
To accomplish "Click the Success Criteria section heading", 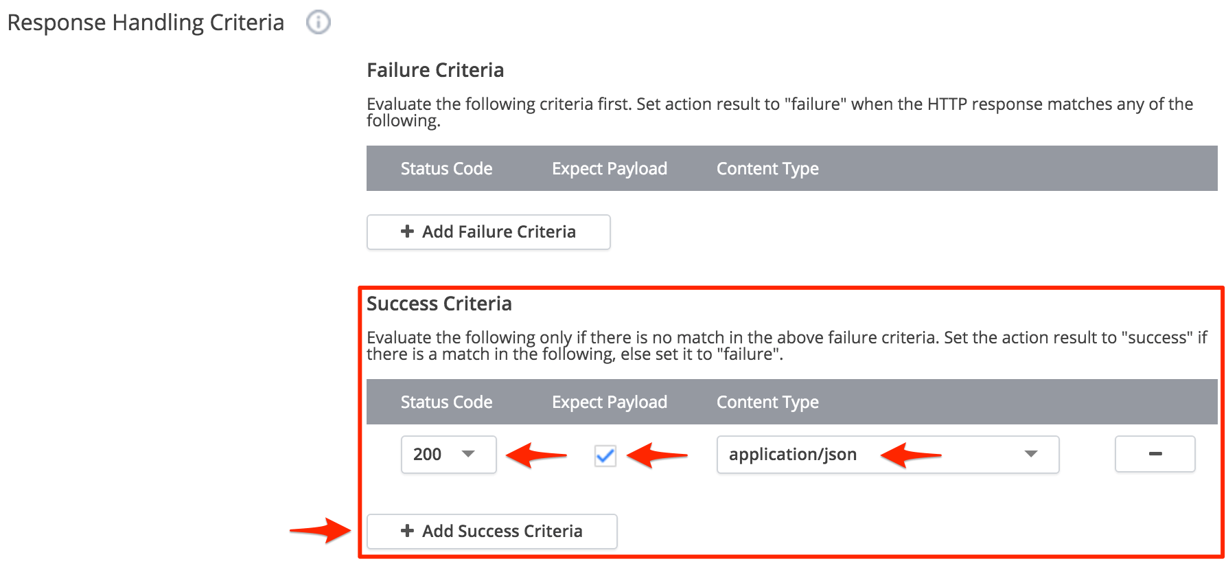I will 439,304.
